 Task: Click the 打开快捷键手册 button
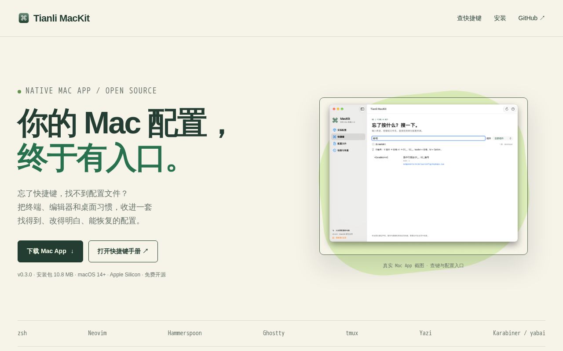[x=123, y=251]
